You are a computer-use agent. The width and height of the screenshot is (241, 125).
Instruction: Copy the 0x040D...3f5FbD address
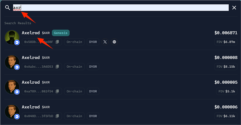tap(57, 116)
